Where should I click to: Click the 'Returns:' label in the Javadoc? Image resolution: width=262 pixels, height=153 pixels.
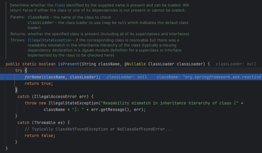(x=18, y=34)
